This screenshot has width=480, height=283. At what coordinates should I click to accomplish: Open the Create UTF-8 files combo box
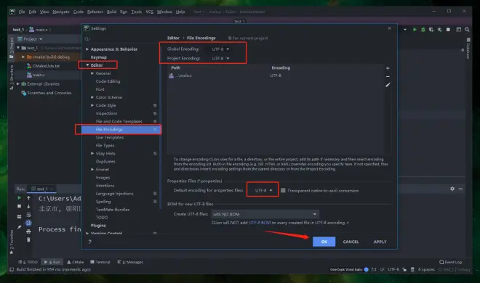tap(265, 214)
